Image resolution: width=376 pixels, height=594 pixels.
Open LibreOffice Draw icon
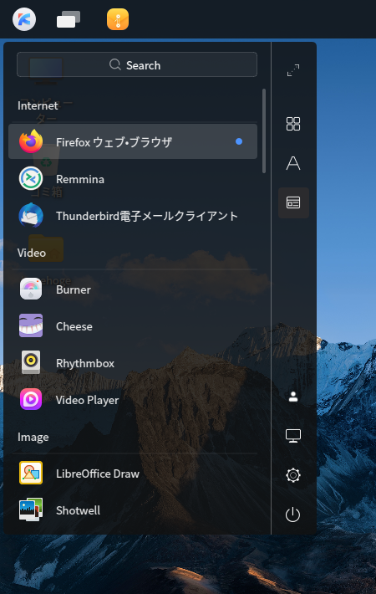[x=31, y=473]
